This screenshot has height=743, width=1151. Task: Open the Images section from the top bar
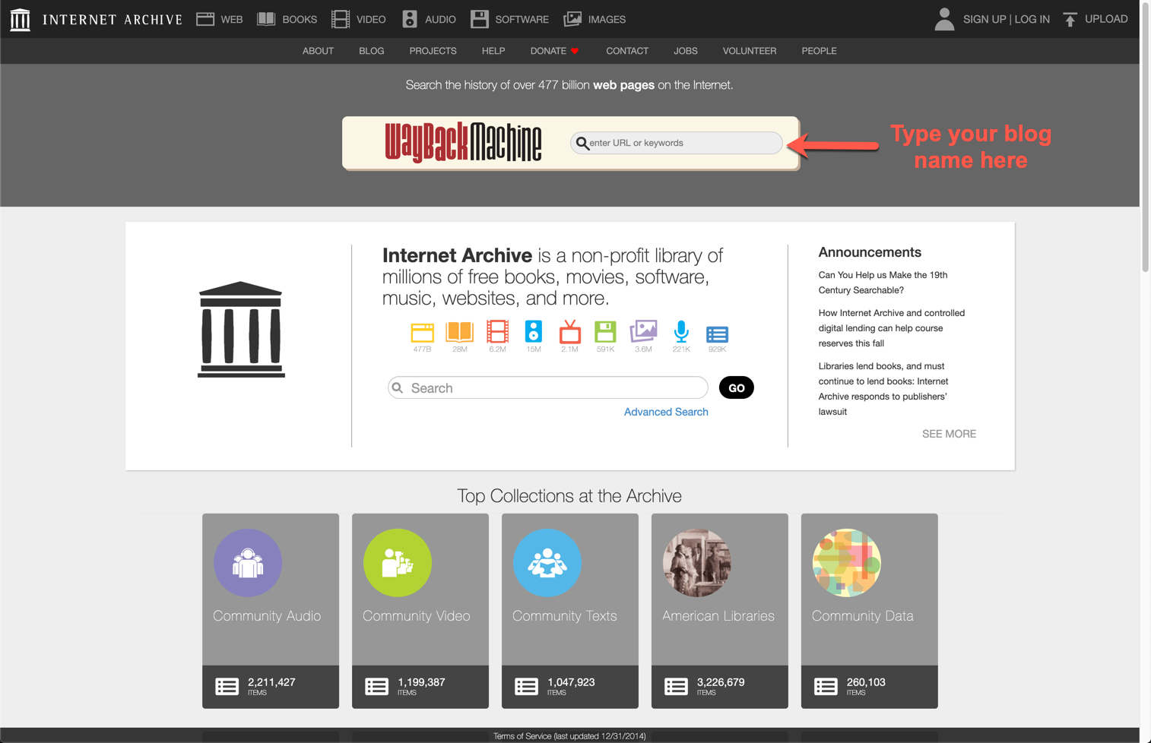pyautogui.click(x=595, y=19)
